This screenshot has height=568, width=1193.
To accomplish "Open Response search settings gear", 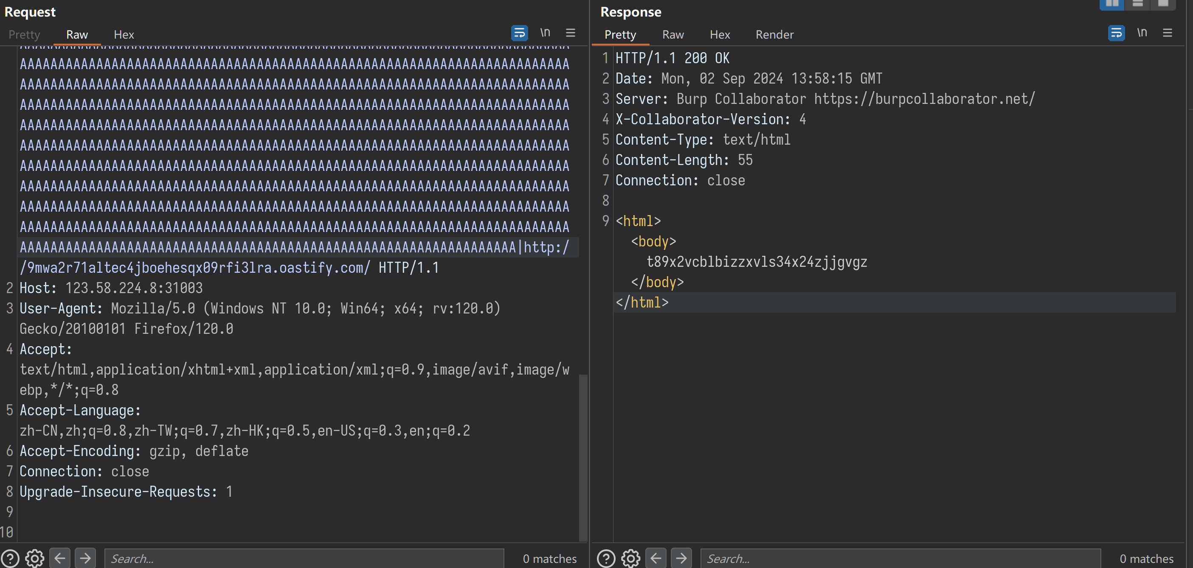I will coord(631,558).
